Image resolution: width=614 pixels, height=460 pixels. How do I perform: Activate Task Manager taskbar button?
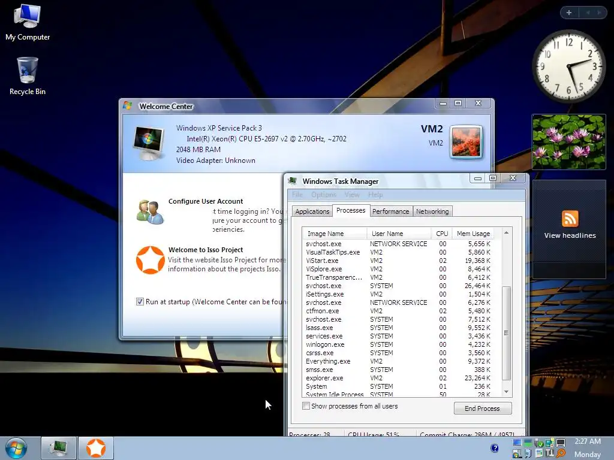point(59,448)
